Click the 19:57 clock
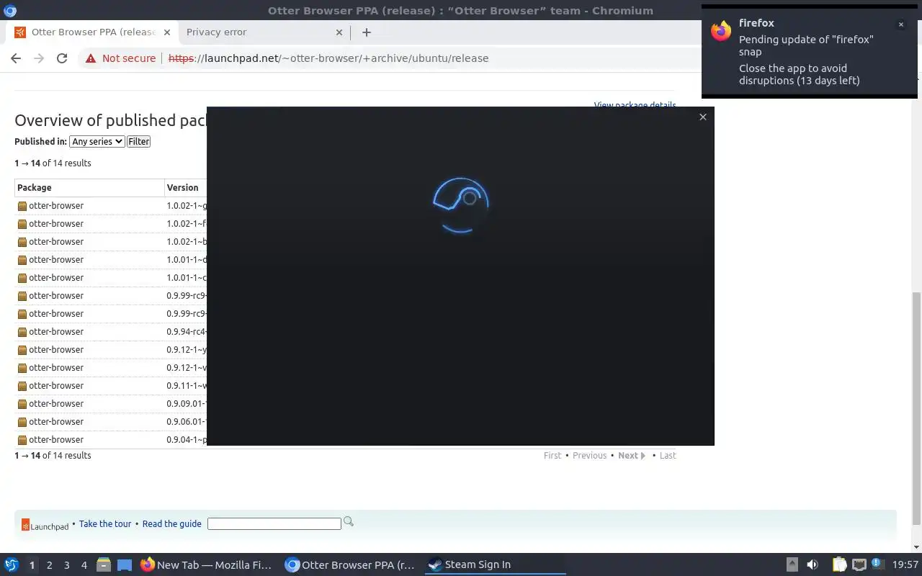The width and height of the screenshot is (922, 576). [x=905, y=565]
